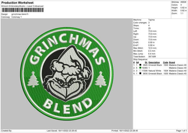Click the black swatch beside 5630 Emerald Black
Screen dimensions: 188x133
[140, 73]
